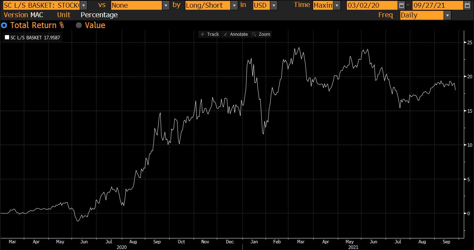Select the Total Return % radio button
The image size is (474, 250).
(4, 25)
